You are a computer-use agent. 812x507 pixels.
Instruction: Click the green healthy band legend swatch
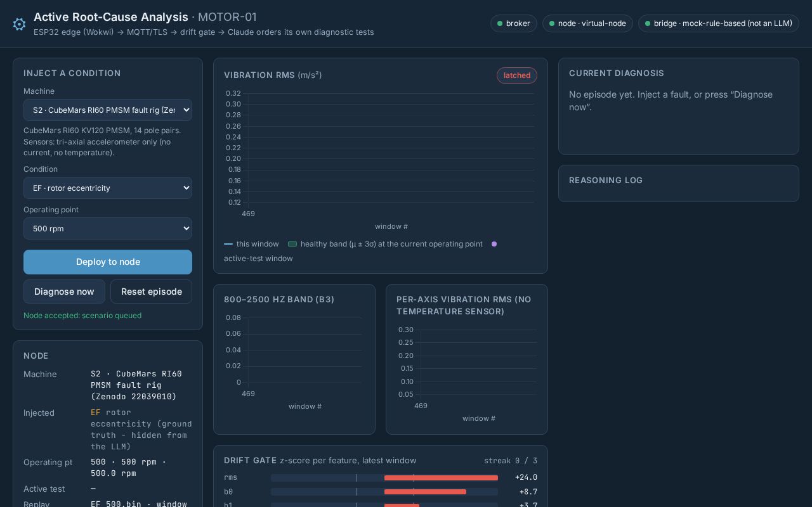click(x=292, y=244)
